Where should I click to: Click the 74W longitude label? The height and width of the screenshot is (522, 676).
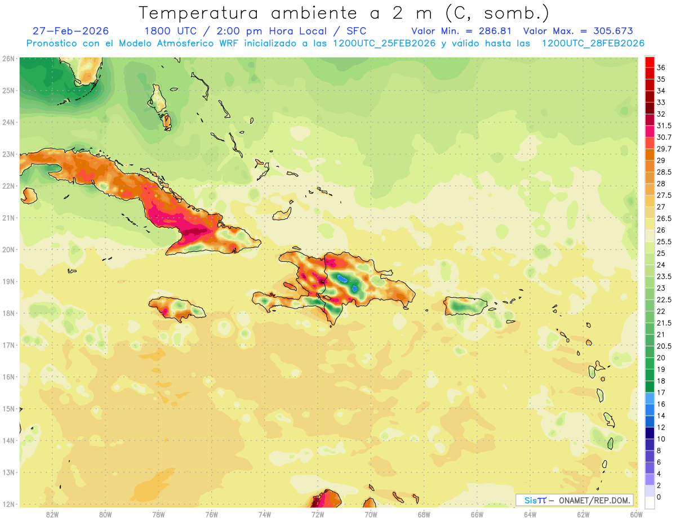click(265, 514)
